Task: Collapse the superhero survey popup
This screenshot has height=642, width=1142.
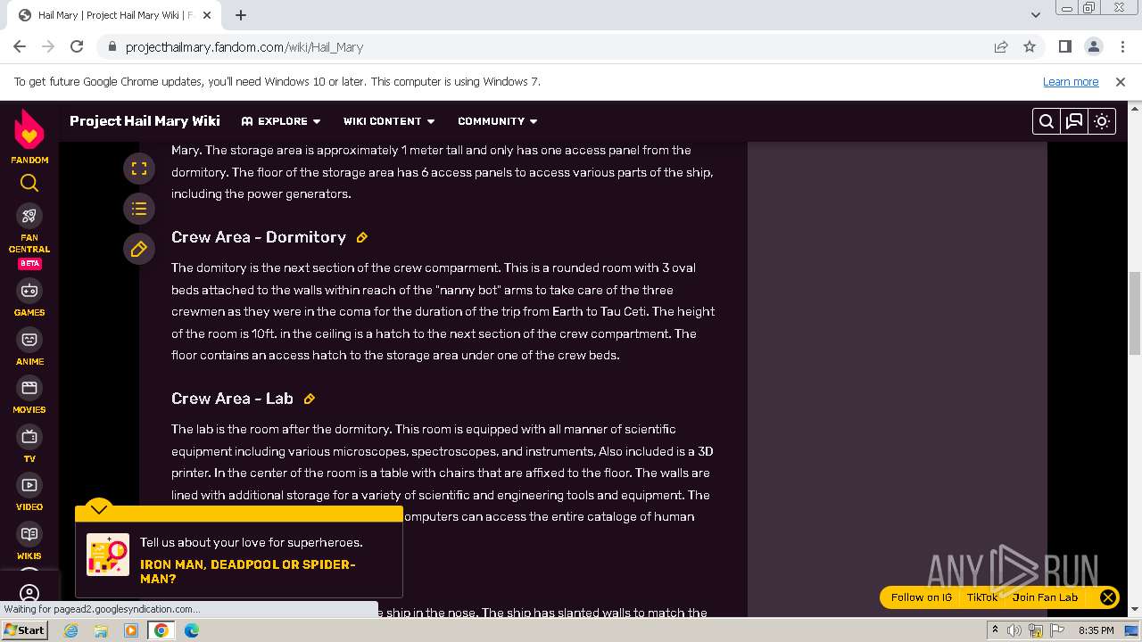Action: pos(99,508)
